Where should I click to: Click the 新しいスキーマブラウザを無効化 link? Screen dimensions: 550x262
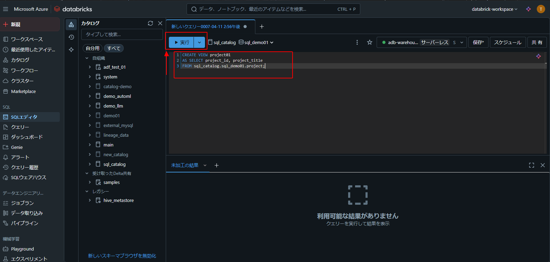tap(122, 256)
